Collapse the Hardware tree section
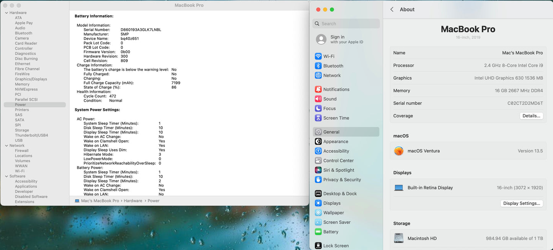The height and width of the screenshot is (250, 553). [x=7, y=13]
